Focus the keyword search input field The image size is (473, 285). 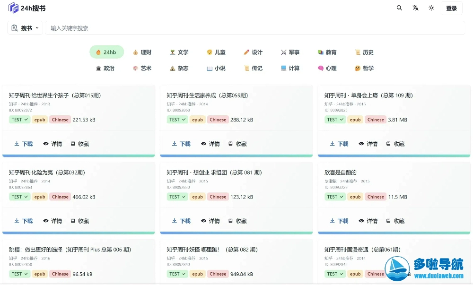pos(255,28)
